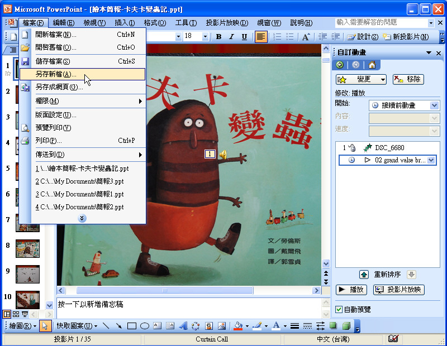Go forward in the task pane
447x346 pixels.
pyautogui.click(x=356, y=65)
